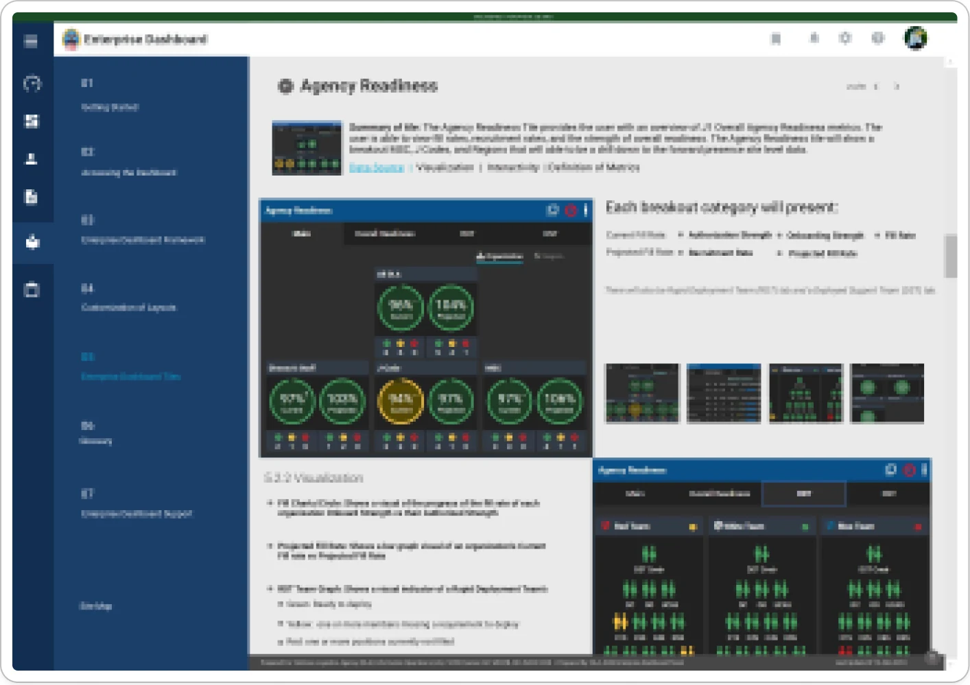The height and width of the screenshot is (685, 970).
Task: Open settings via the top bar gear icon
Action: [845, 38]
